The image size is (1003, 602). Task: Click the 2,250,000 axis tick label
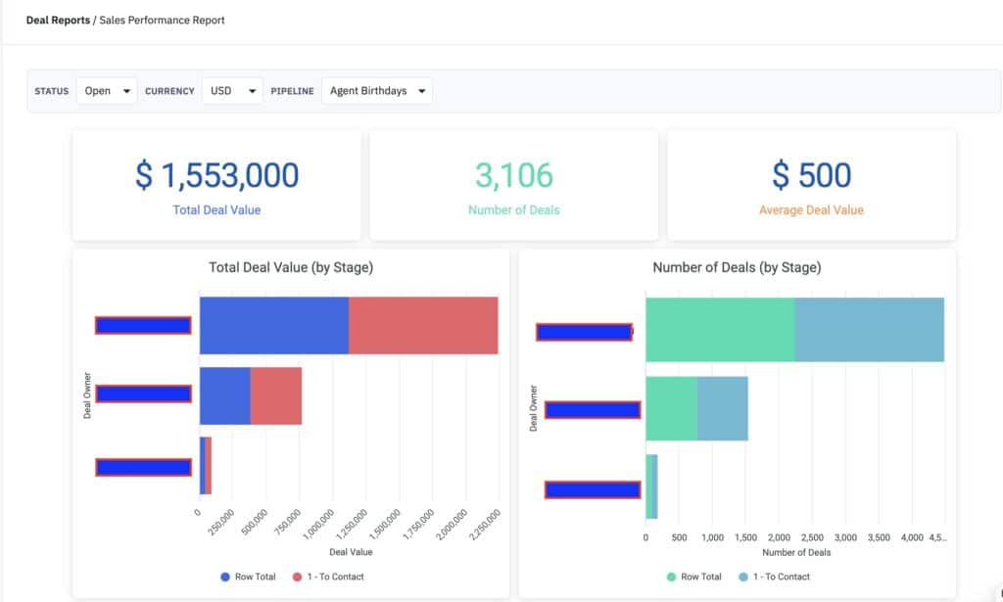click(486, 525)
